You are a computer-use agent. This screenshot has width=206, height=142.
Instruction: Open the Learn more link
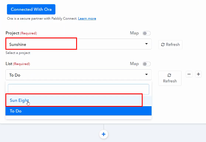point(87,18)
